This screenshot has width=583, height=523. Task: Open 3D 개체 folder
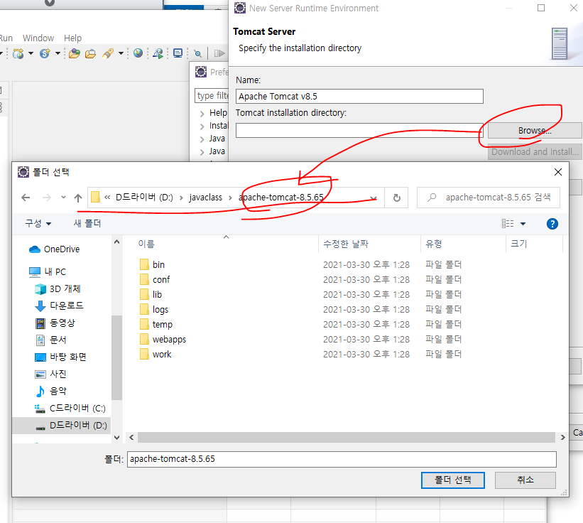[58, 289]
